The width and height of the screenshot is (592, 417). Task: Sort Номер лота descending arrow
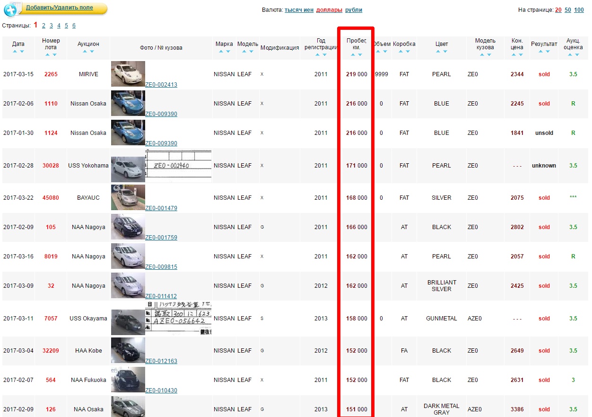54,54
